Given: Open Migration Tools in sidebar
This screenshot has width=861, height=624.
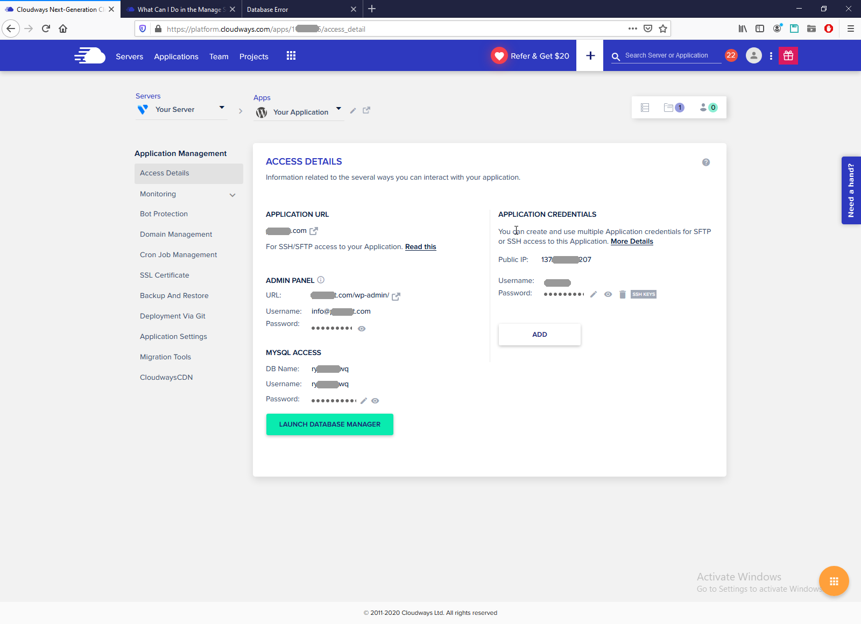Looking at the screenshot, I should pos(165,357).
